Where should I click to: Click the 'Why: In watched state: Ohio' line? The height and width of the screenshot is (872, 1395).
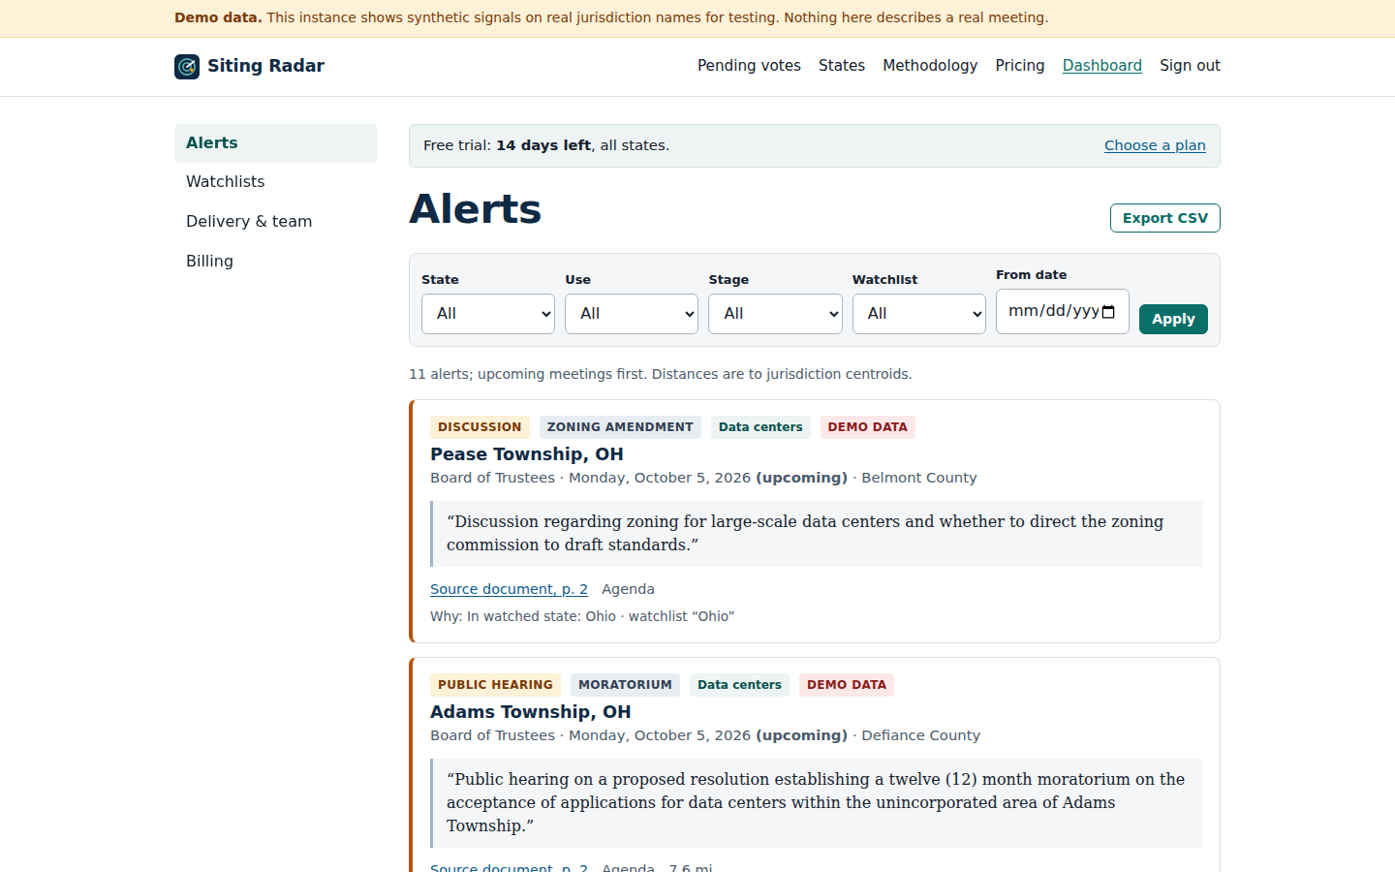[582, 616]
